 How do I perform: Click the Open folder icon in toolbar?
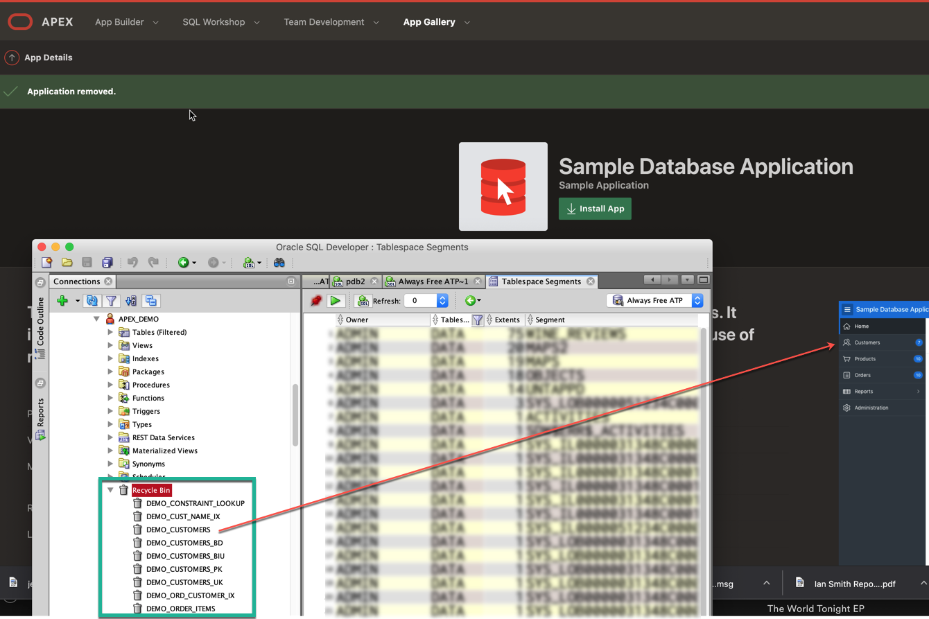67,263
